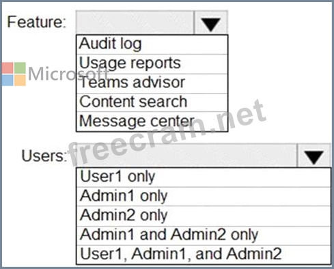Click the freecram.net watermark text

167,132
